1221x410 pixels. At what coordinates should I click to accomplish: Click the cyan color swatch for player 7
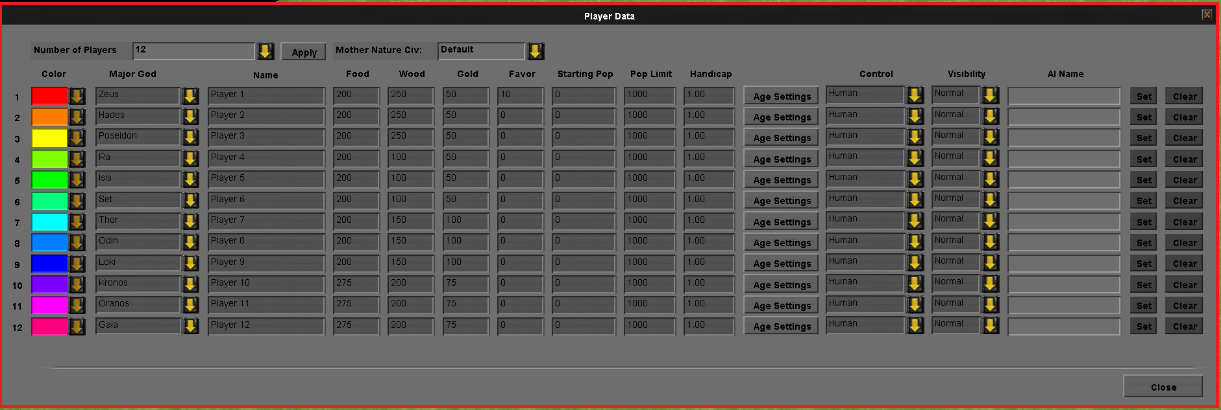50,222
